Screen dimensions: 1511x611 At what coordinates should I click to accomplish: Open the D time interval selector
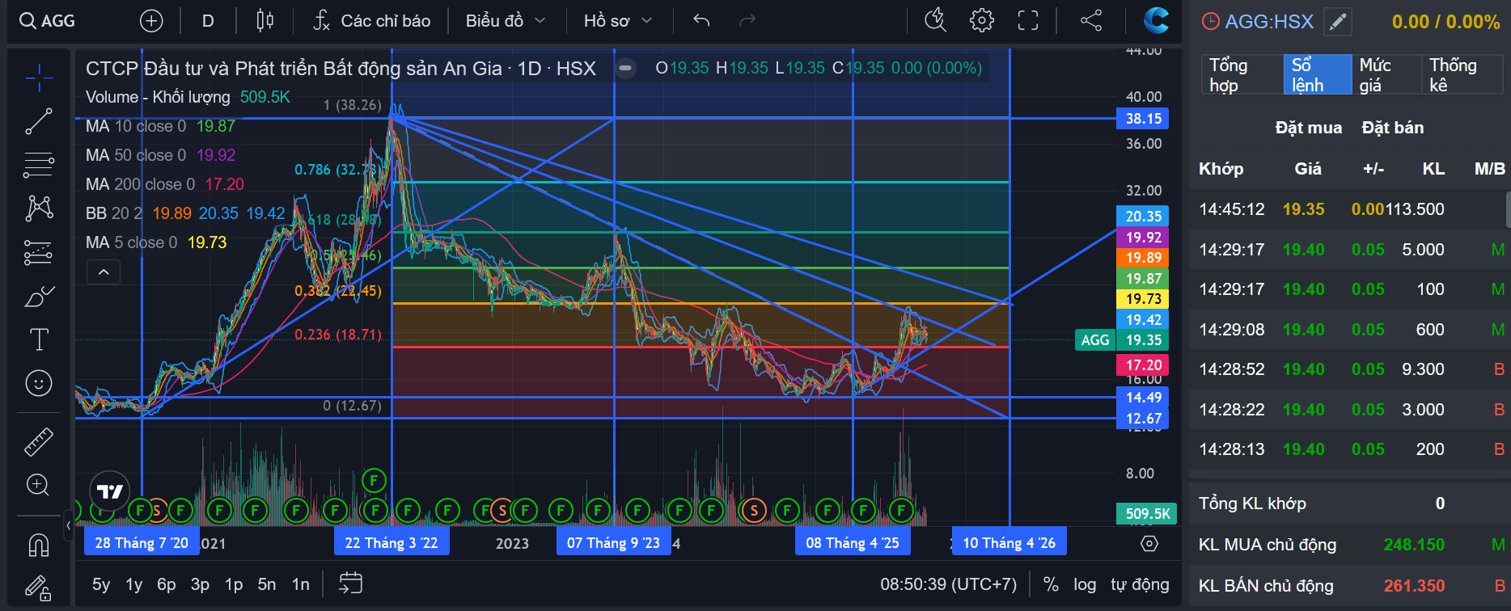(x=208, y=21)
